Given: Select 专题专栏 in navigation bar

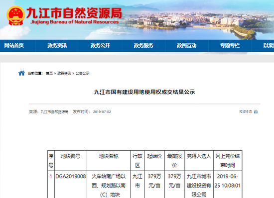Looking at the screenshot, I should pyautogui.click(x=230, y=46).
